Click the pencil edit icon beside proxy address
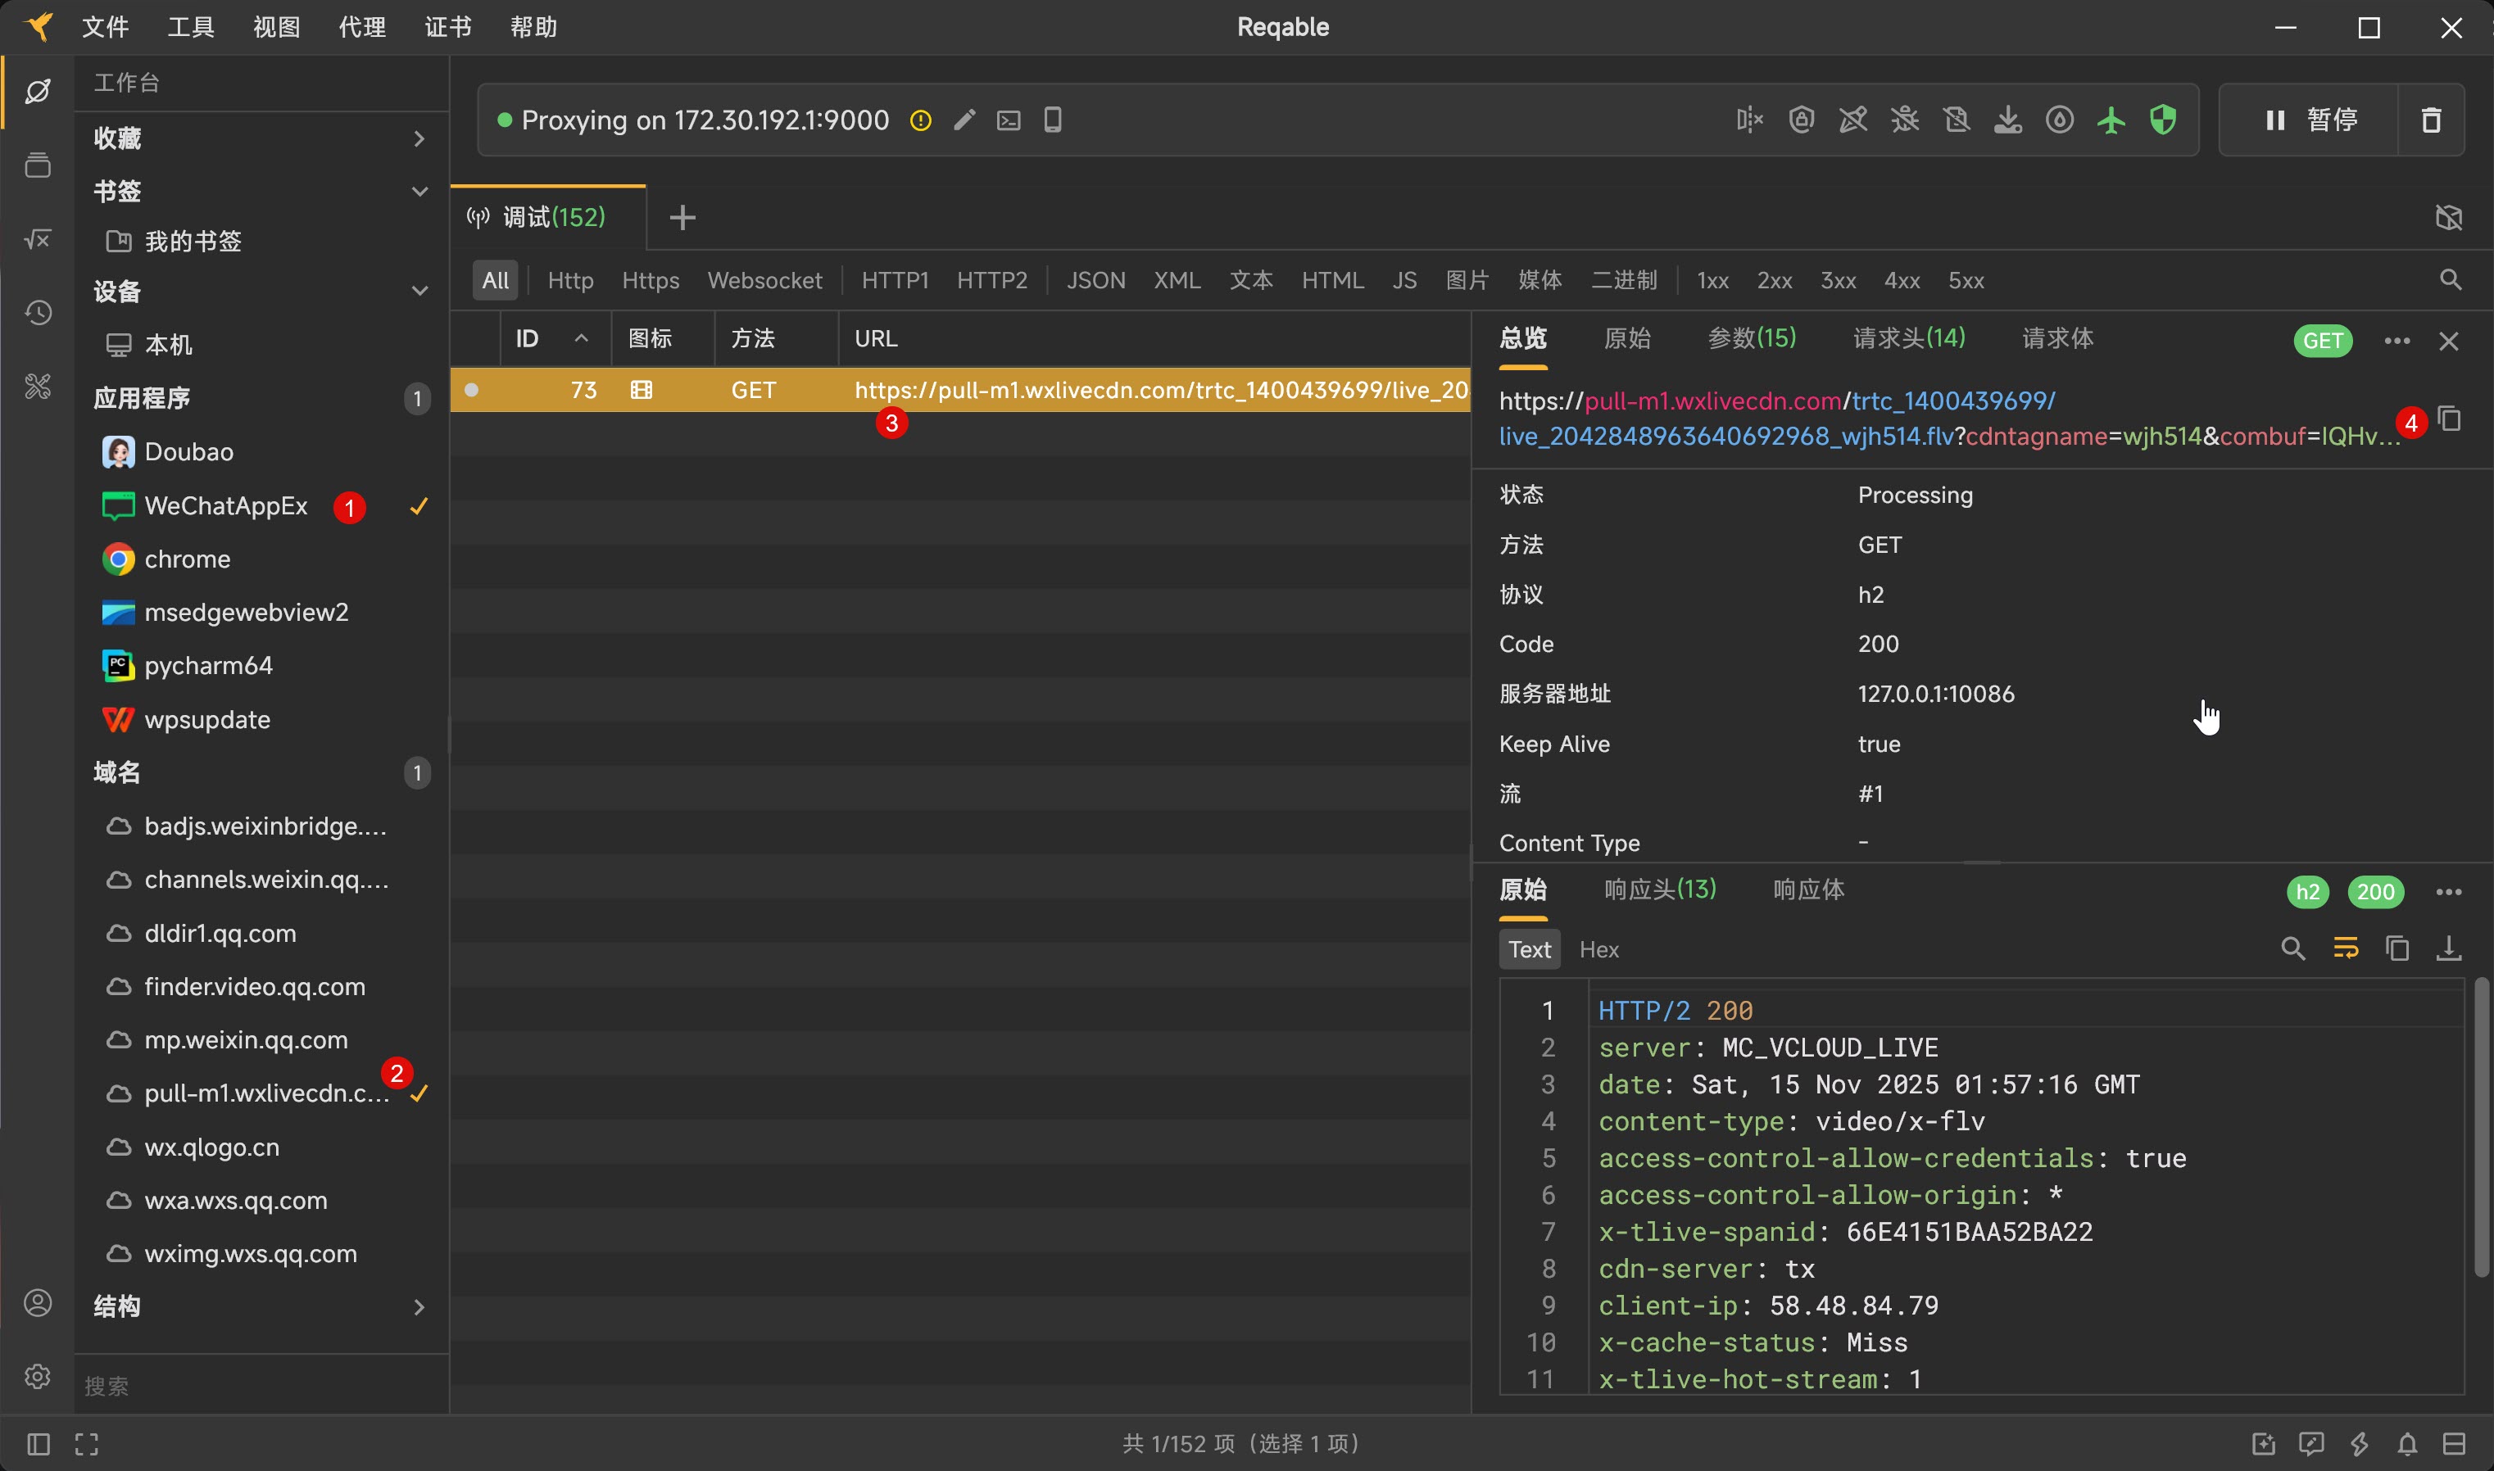The height and width of the screenshot is (1471, 2494). pos(964,120)
